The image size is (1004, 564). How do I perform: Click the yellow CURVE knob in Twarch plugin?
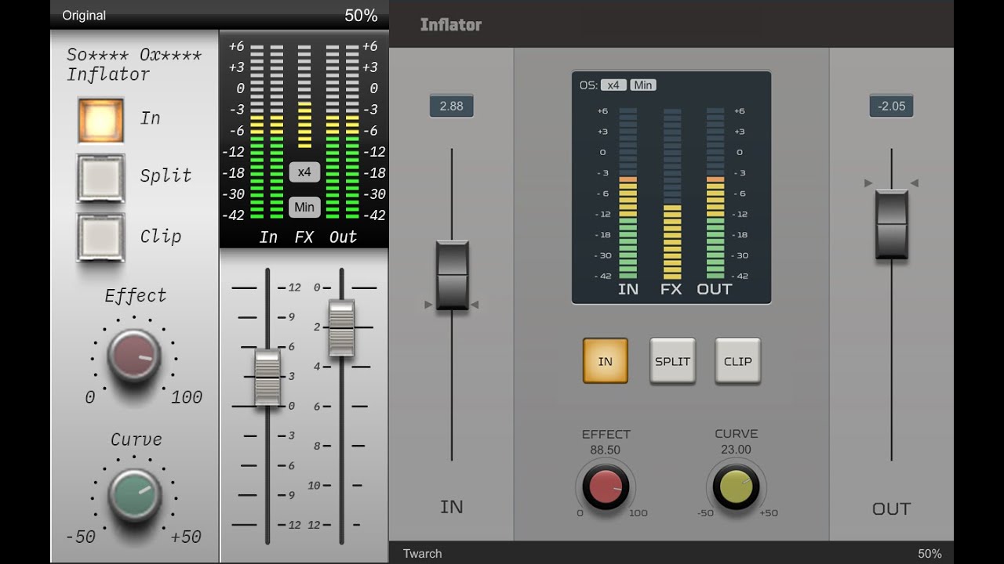[736, 486]
